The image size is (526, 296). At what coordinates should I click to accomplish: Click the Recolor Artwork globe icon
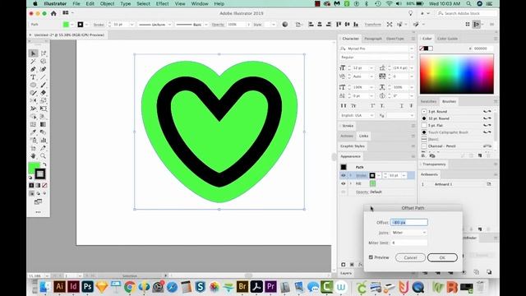coord(285,24)
